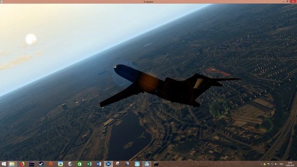Open Word from the taskbar
This screenshot has height=167, width=297.
point(99,164)
